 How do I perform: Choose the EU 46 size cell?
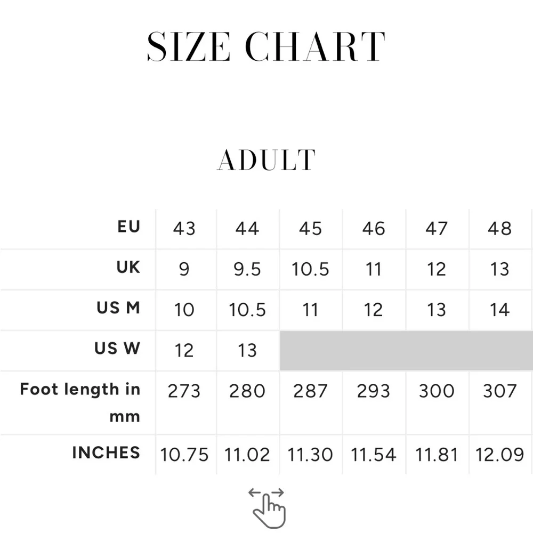(x=374, y=229)
